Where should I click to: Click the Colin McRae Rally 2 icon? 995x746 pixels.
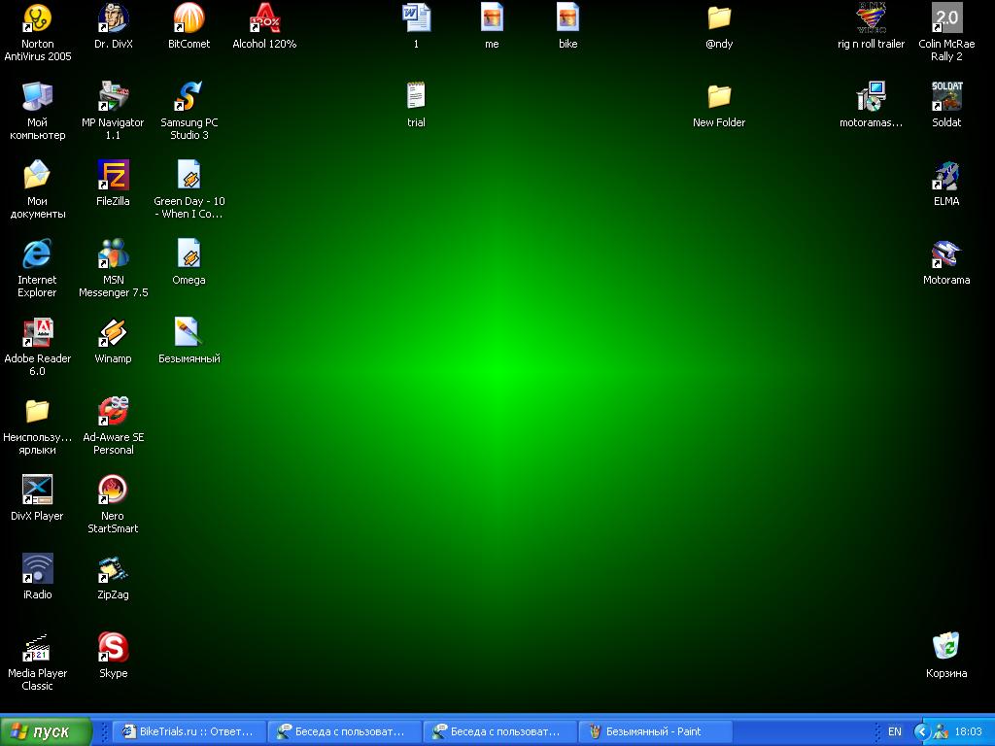[x=946, y=18]
